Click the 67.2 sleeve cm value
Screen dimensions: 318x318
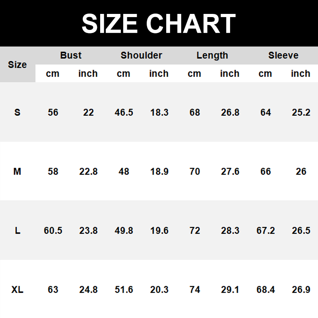point(266,231)
